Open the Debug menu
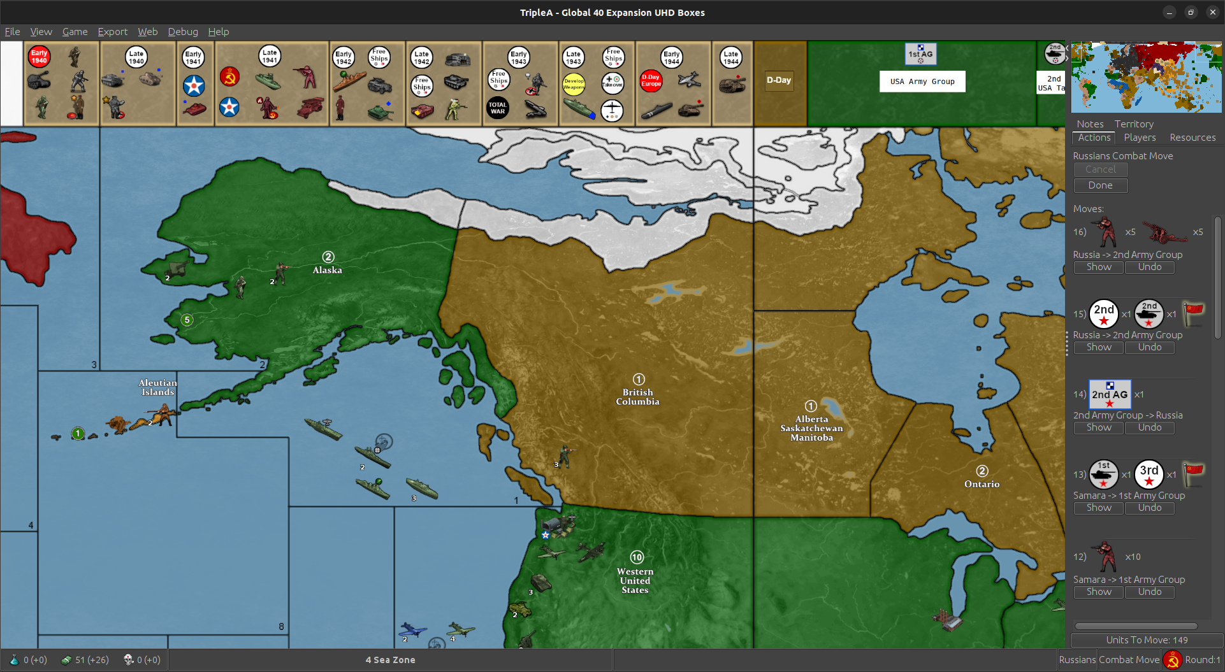 pyautogui.click(x=183, y=32)
